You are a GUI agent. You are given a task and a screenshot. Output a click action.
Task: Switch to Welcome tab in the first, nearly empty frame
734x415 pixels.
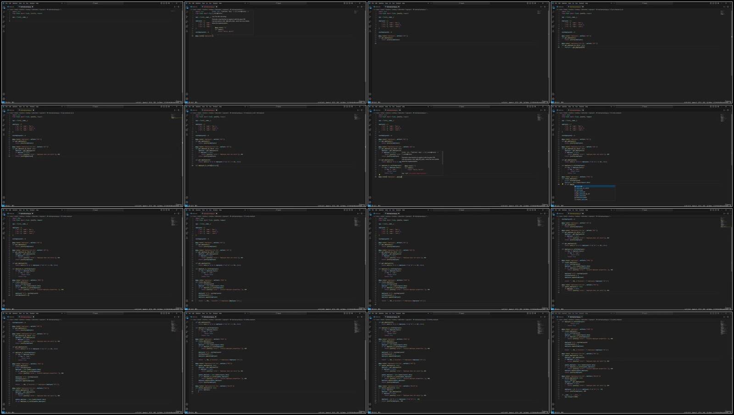[12, 7]
